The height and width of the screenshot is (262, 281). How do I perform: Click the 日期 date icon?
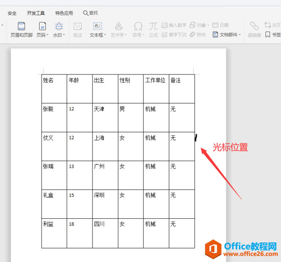click(215, 25)
